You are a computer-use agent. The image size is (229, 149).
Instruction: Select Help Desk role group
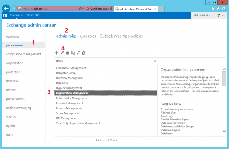click(x=106, y=83)
